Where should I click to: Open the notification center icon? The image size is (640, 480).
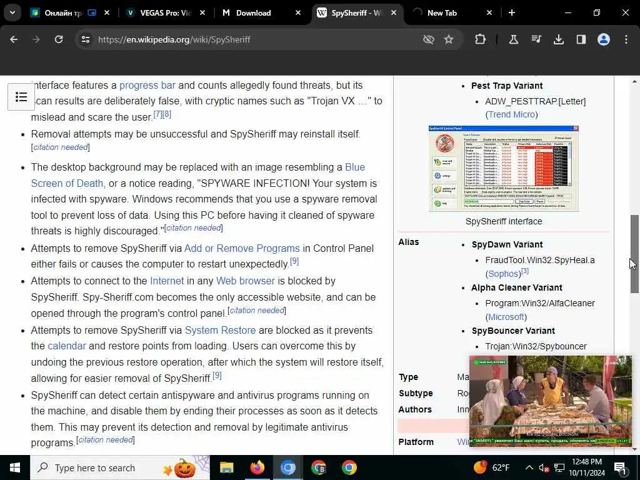click(620, 467)
